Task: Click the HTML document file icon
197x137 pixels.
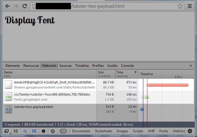Action: pyautogui.click(x=9, y=109)
